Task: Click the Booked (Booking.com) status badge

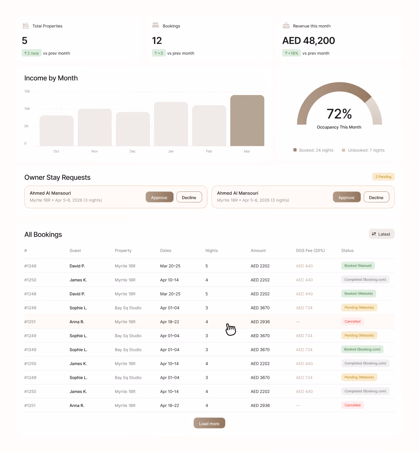Action: 362,349
